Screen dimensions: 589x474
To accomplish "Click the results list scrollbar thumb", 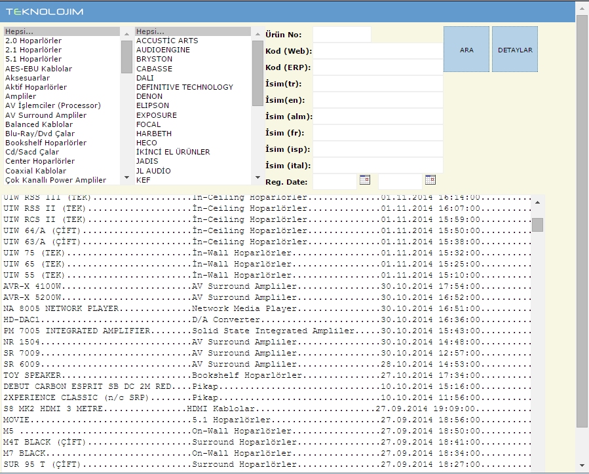I will click(x=537, y=225).
